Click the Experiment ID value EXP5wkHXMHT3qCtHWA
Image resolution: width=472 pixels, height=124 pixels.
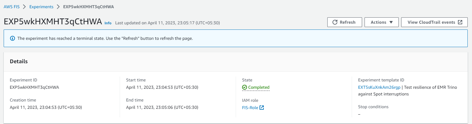tap(34, 87)
